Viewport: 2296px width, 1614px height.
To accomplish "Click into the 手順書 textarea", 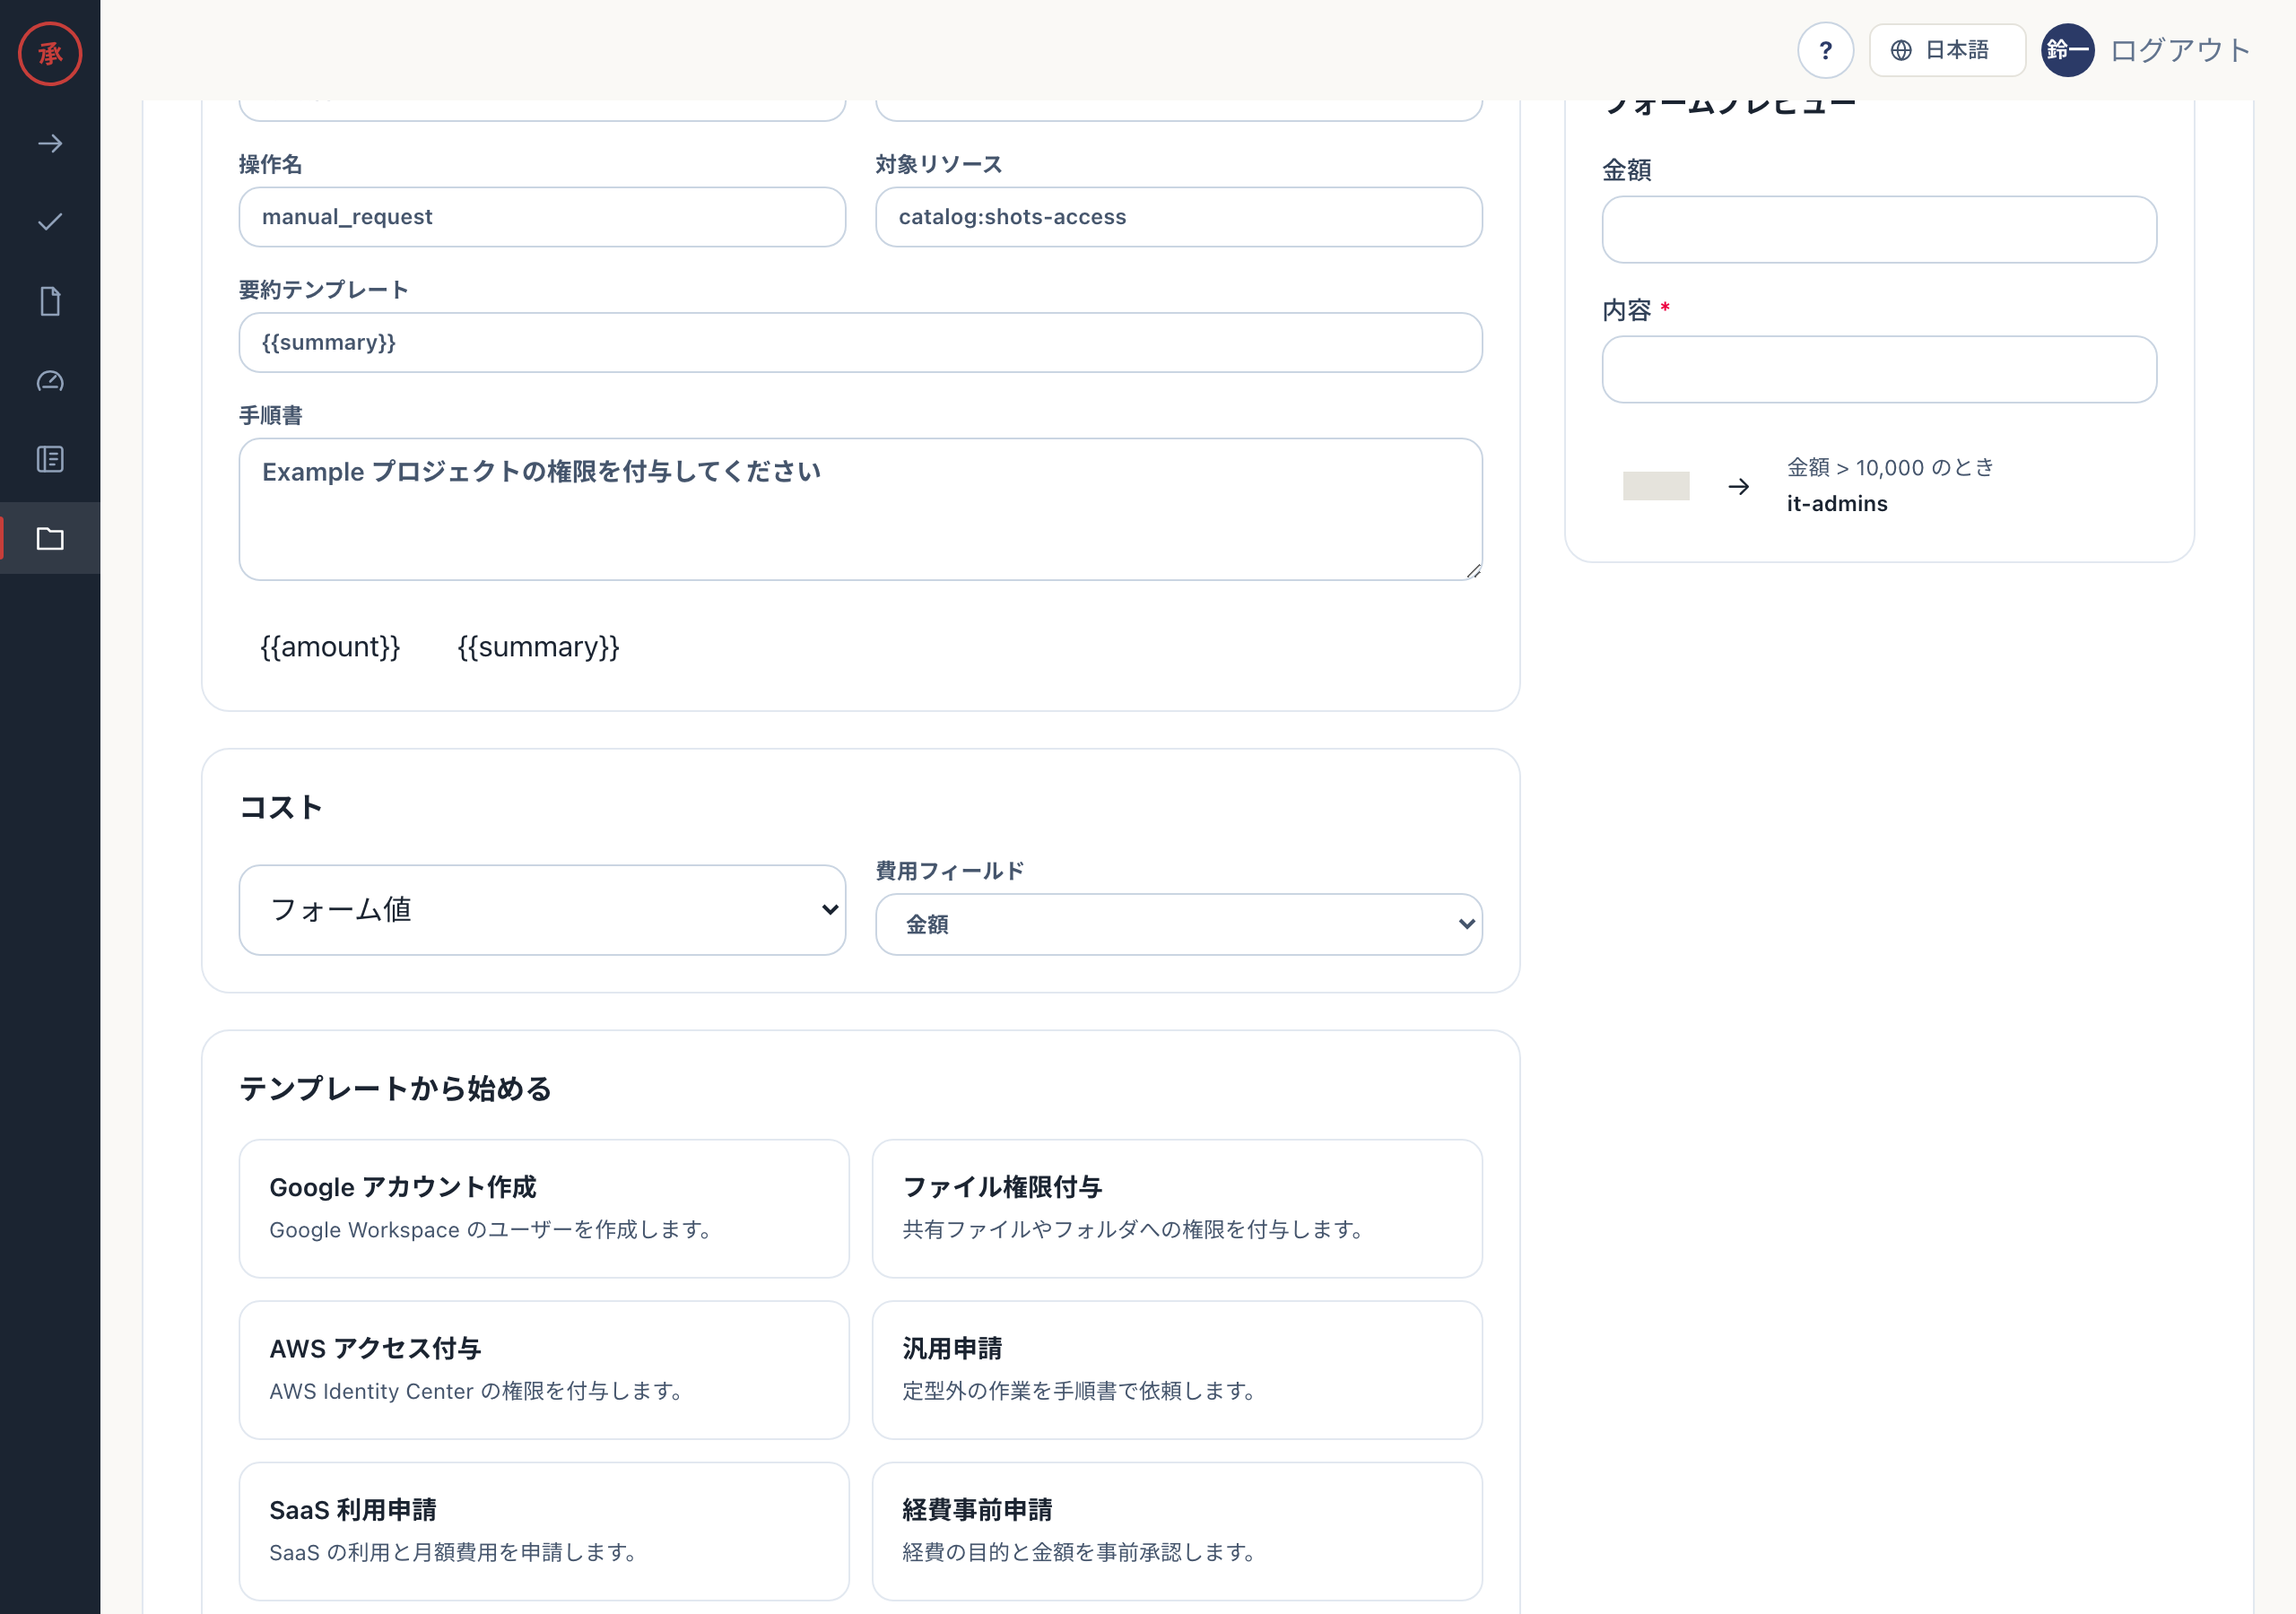I will coord(860,509).
